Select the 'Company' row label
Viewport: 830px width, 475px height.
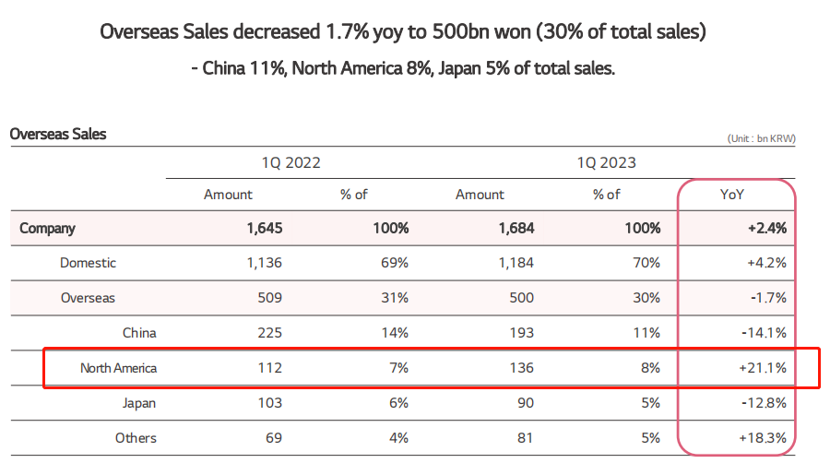point(47,228)
